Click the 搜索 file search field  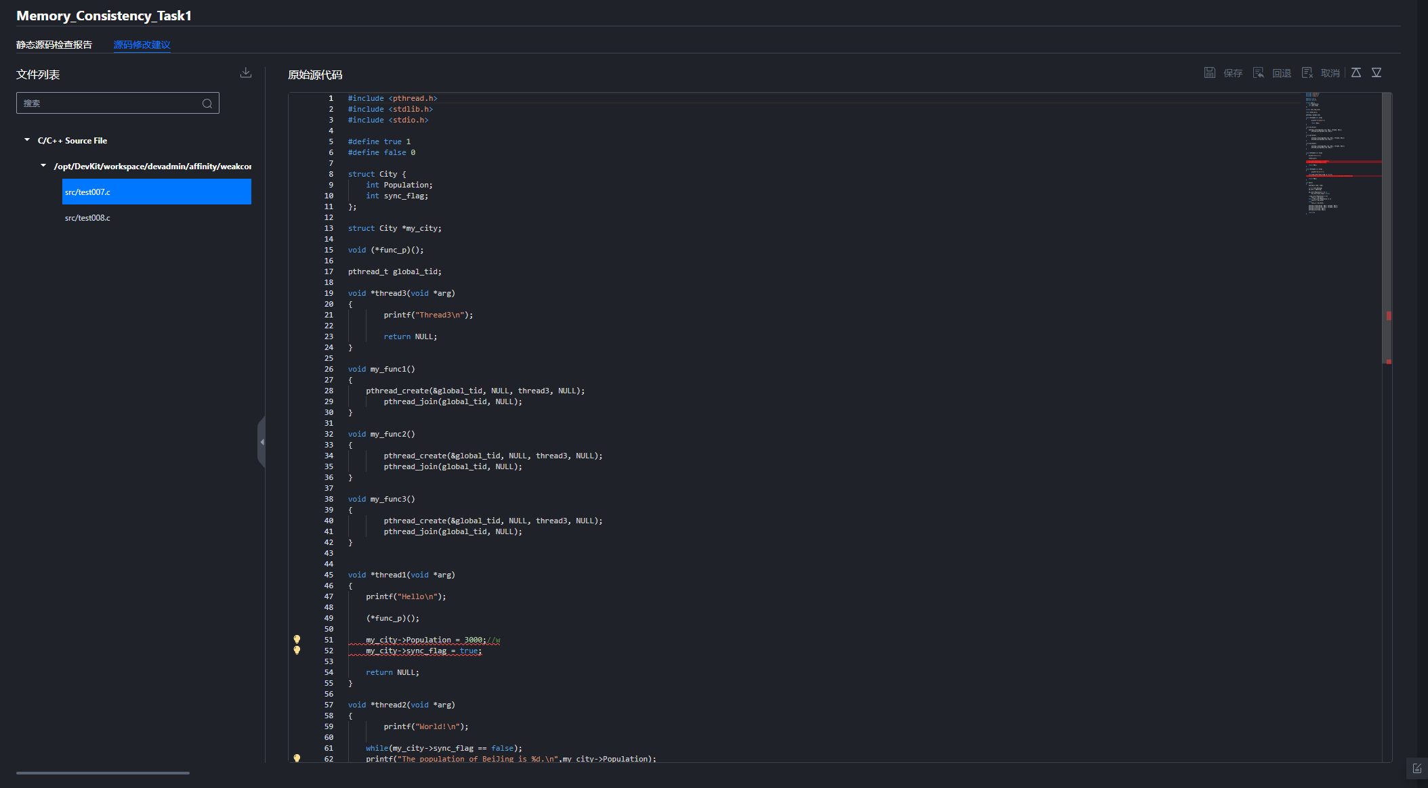[x=118, y=103]
